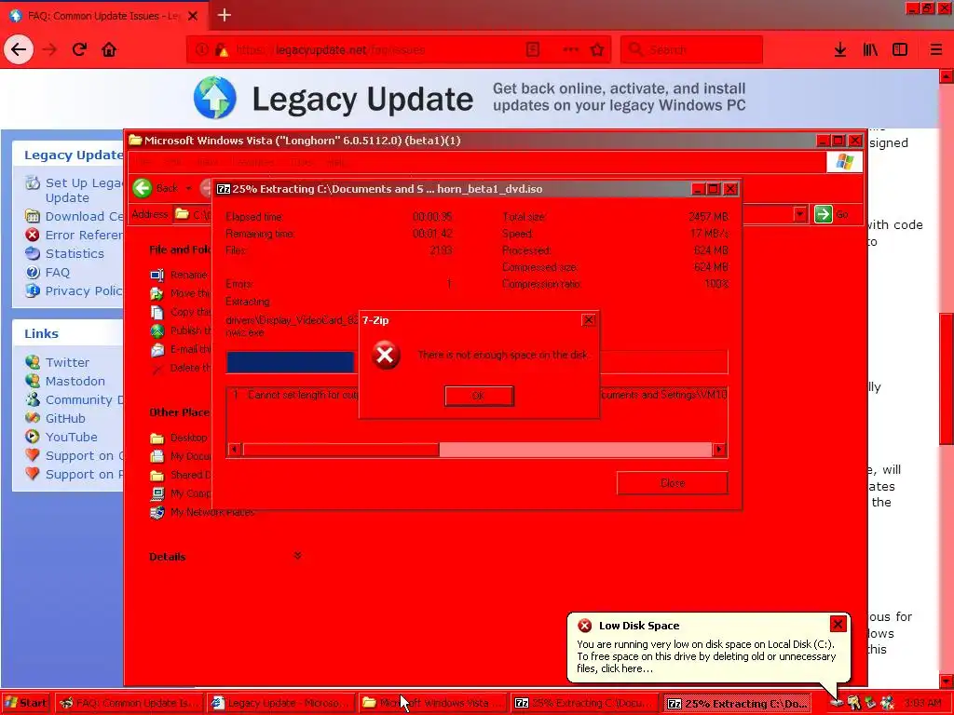
Task: Click the horizontal scrollbar thumb in error list
Action: point(341,450)
